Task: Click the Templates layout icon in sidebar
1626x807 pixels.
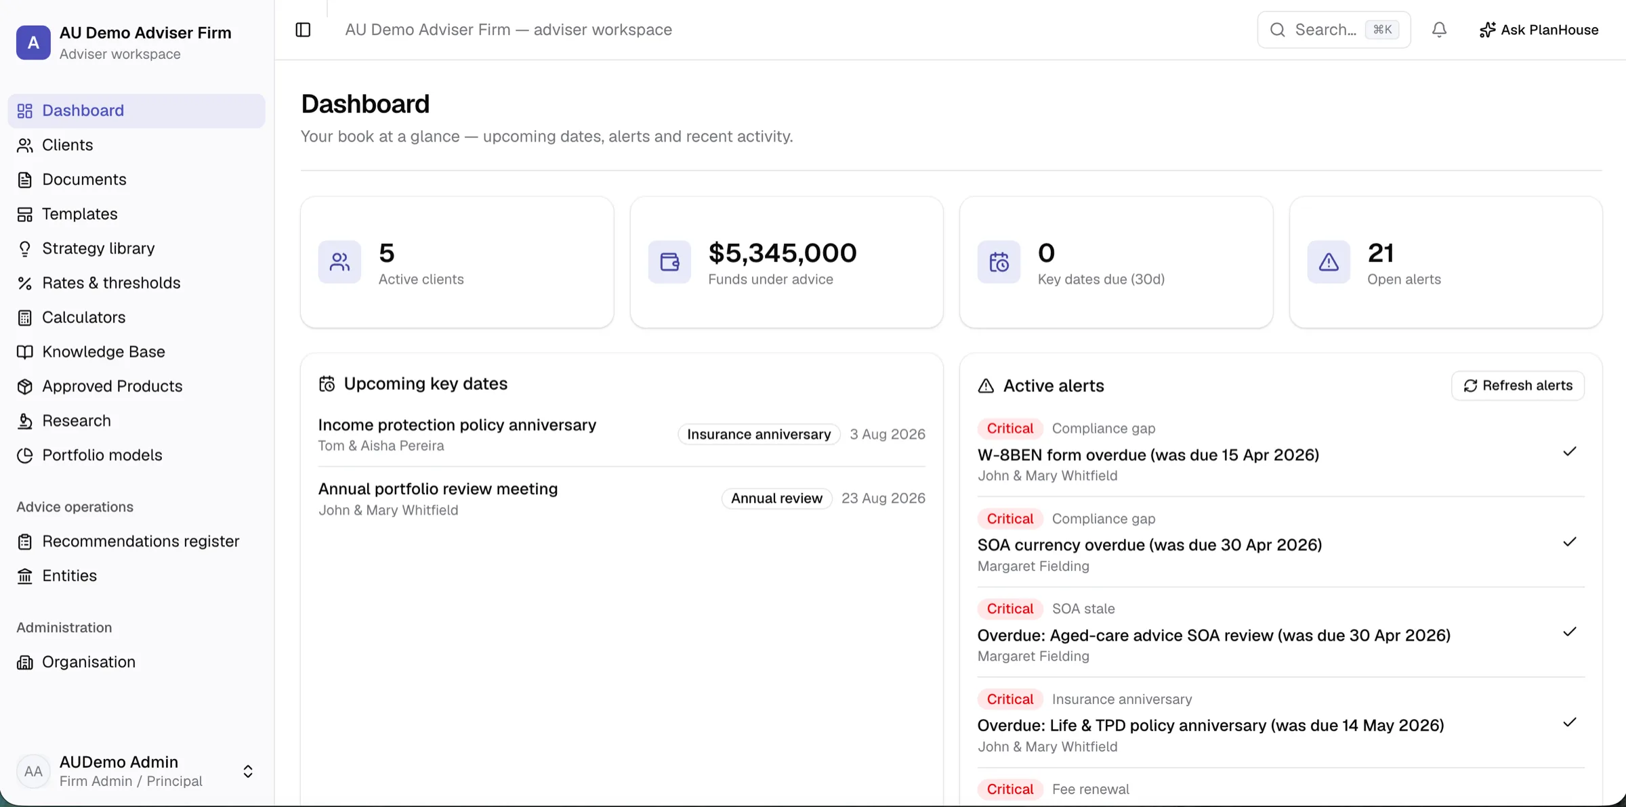Action: pos(25,214)
